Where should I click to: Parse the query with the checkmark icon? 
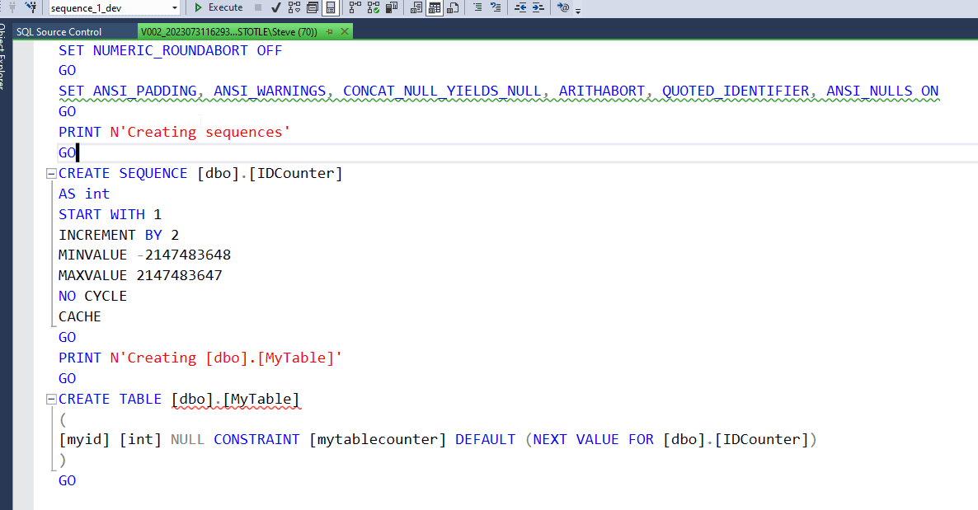[x=275, y=8]
